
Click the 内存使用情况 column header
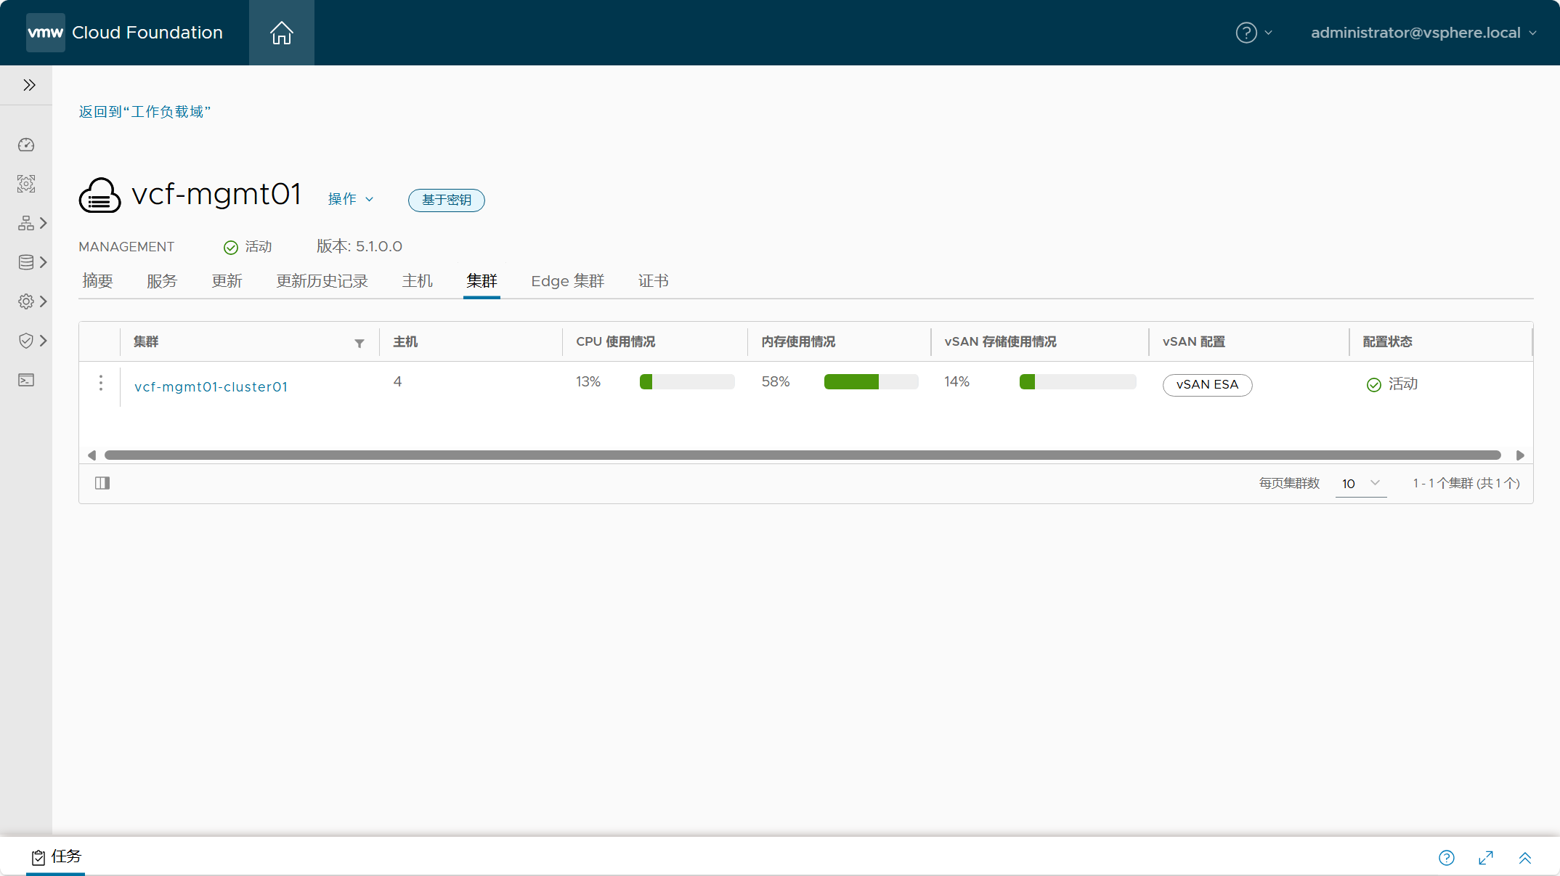coord(798,341)
